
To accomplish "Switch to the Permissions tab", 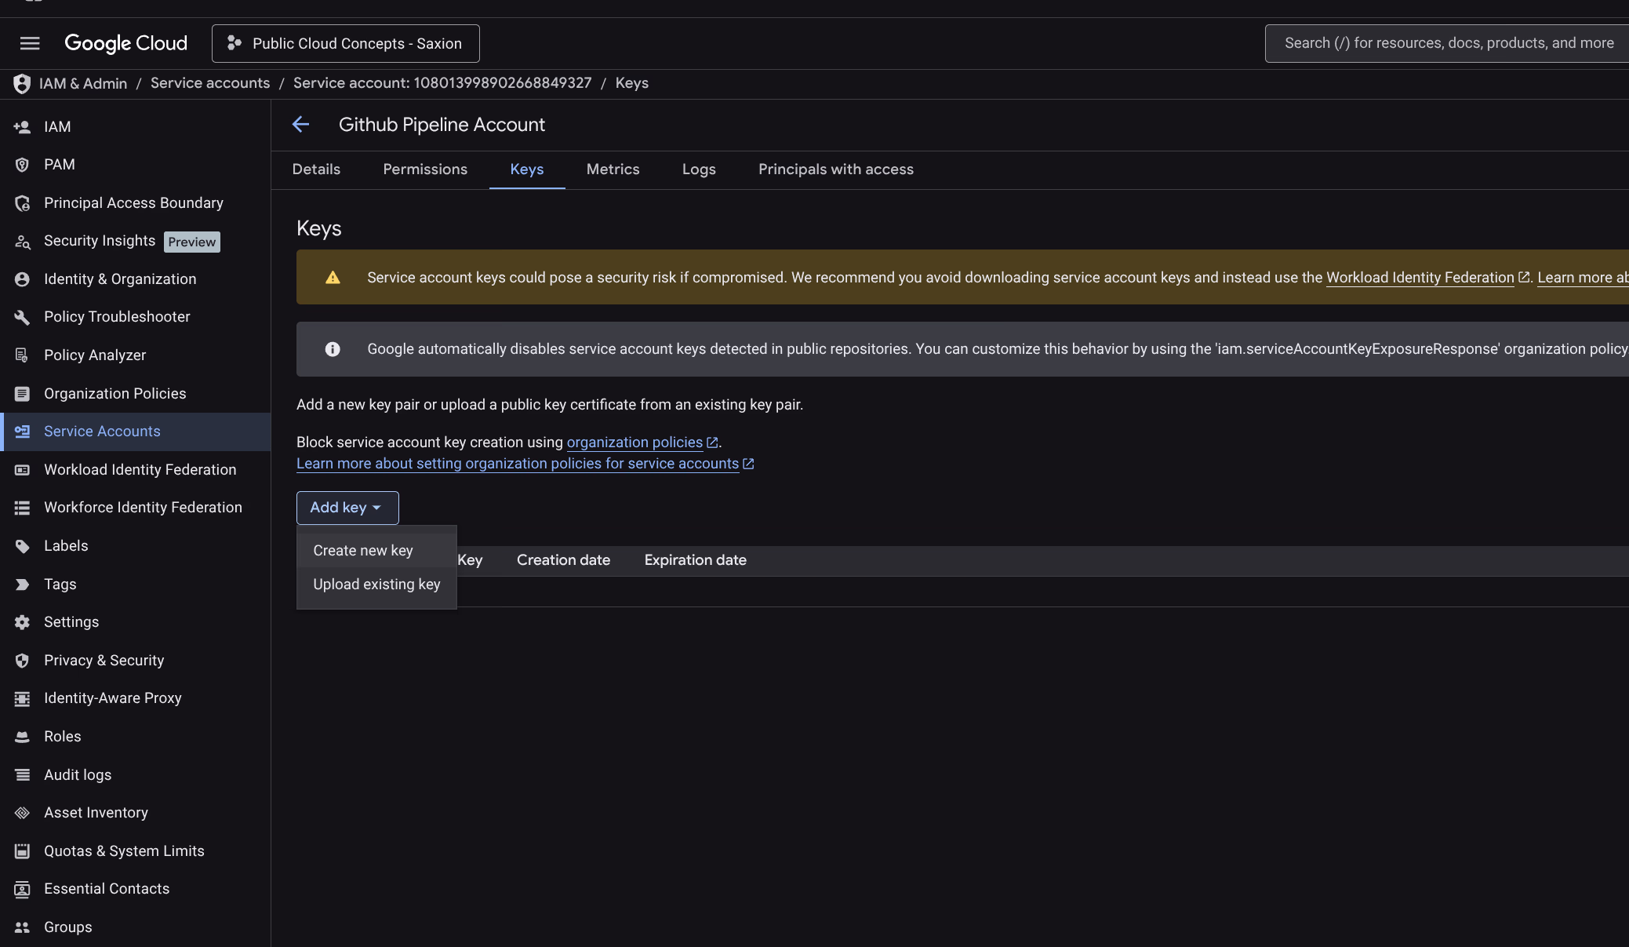I will (x=424, y=169).
